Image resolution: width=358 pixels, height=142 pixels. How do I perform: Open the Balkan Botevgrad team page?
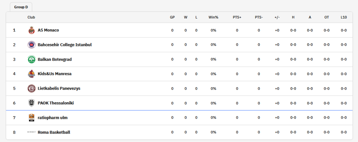[x=55, y=59]
